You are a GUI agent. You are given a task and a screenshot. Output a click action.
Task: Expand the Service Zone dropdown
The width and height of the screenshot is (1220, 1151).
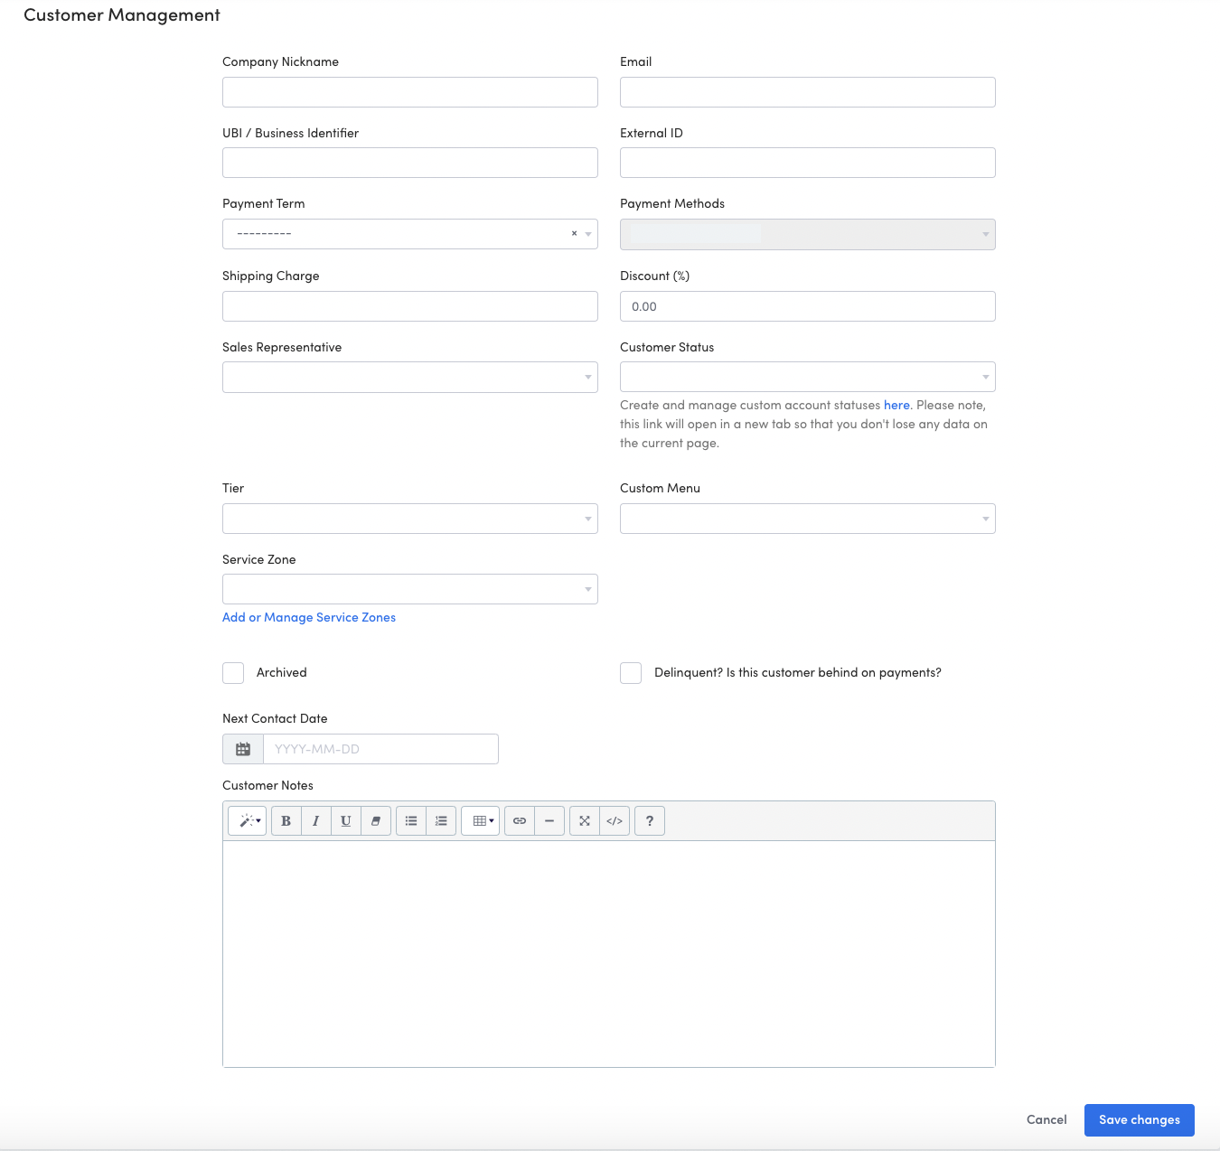(x=410, y=589)
